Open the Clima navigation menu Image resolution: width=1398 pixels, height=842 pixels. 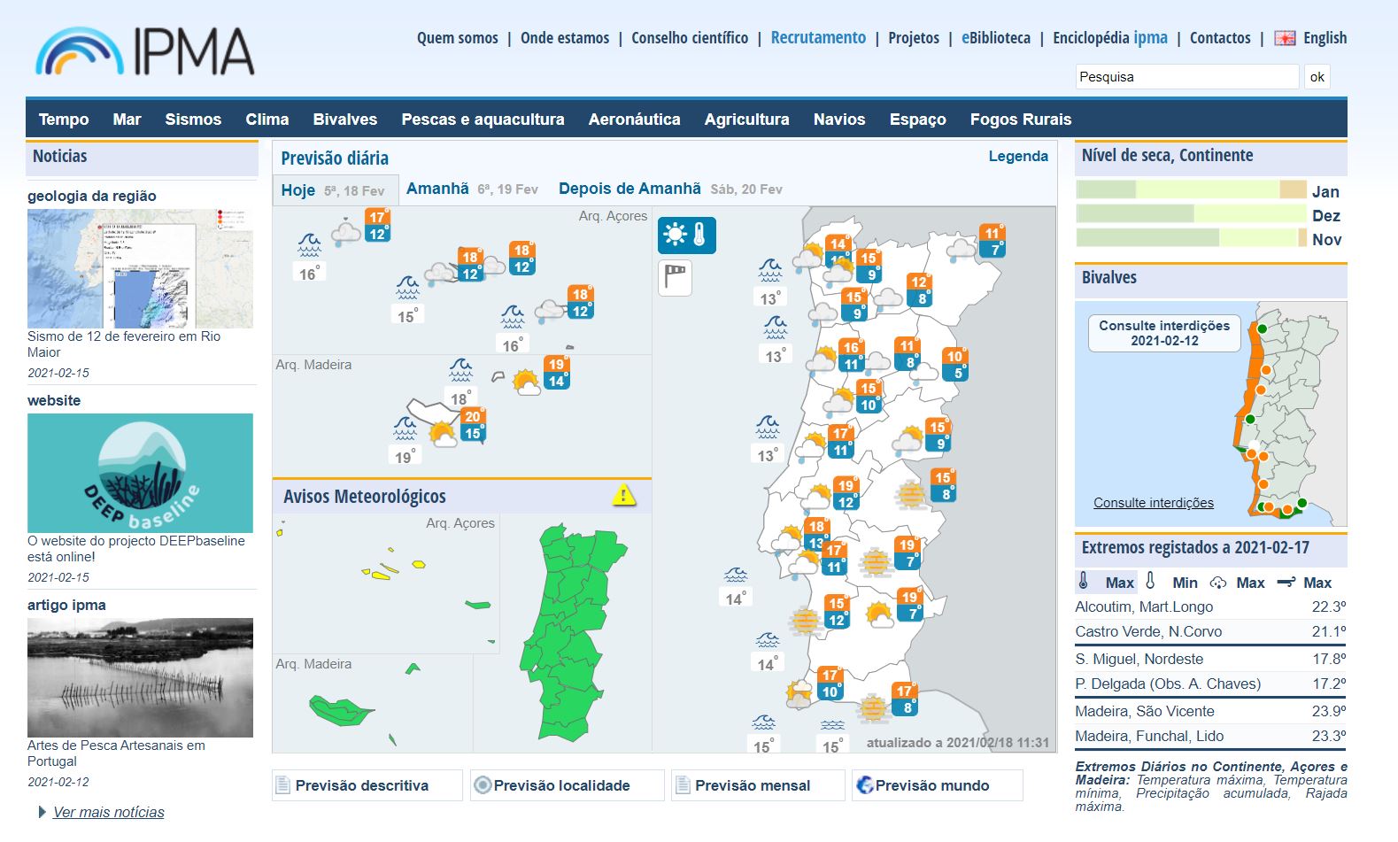pos(266,120)
